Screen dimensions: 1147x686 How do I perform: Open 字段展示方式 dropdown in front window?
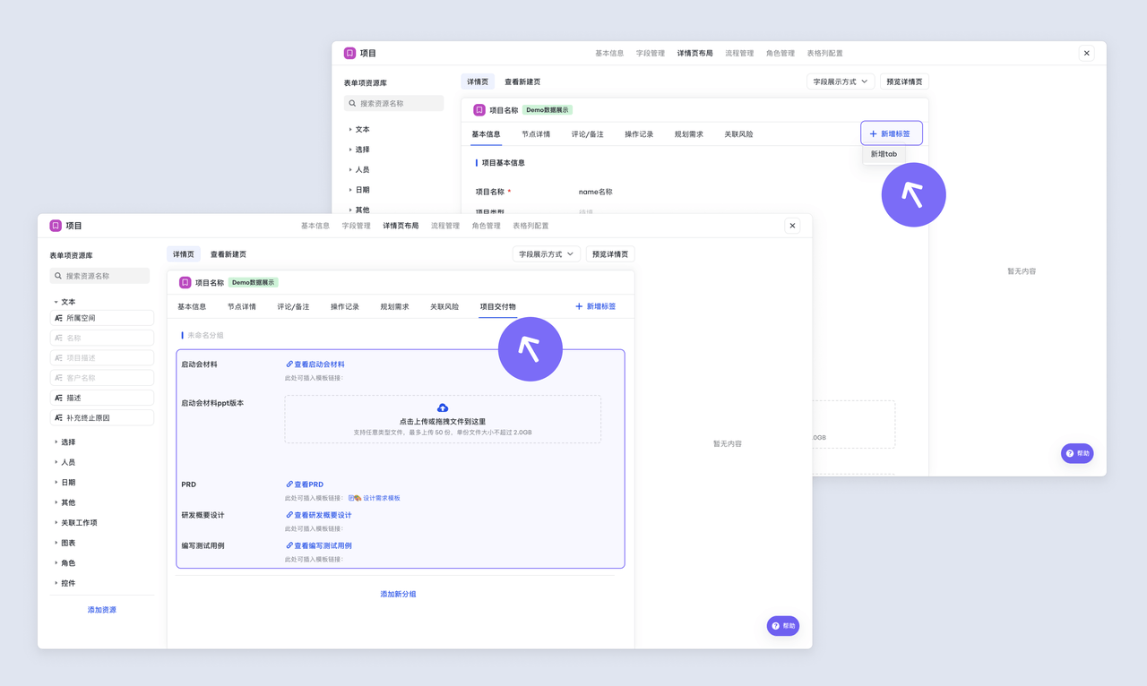546,254
